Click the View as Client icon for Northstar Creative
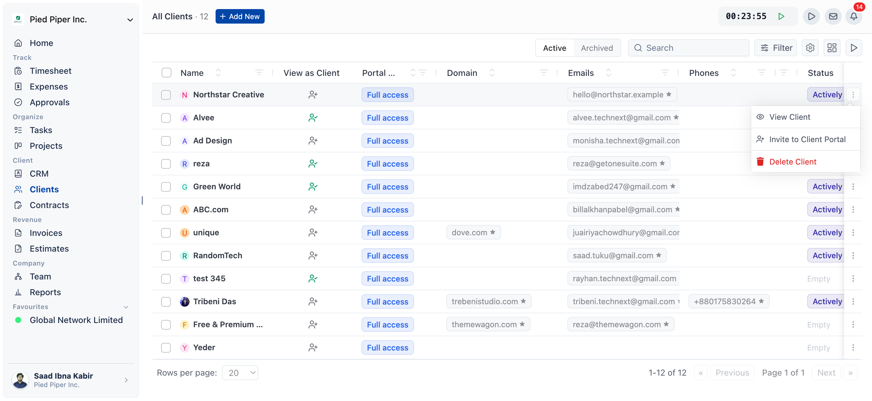This screenshot has width=872, height=401. [x=313, y=95]
